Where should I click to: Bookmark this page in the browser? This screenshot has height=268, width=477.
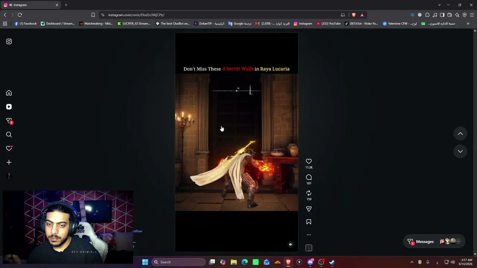click(93, 15)
